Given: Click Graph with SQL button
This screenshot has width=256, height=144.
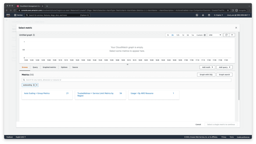Looking at the screenshot, I should click(x=206, y=74).
